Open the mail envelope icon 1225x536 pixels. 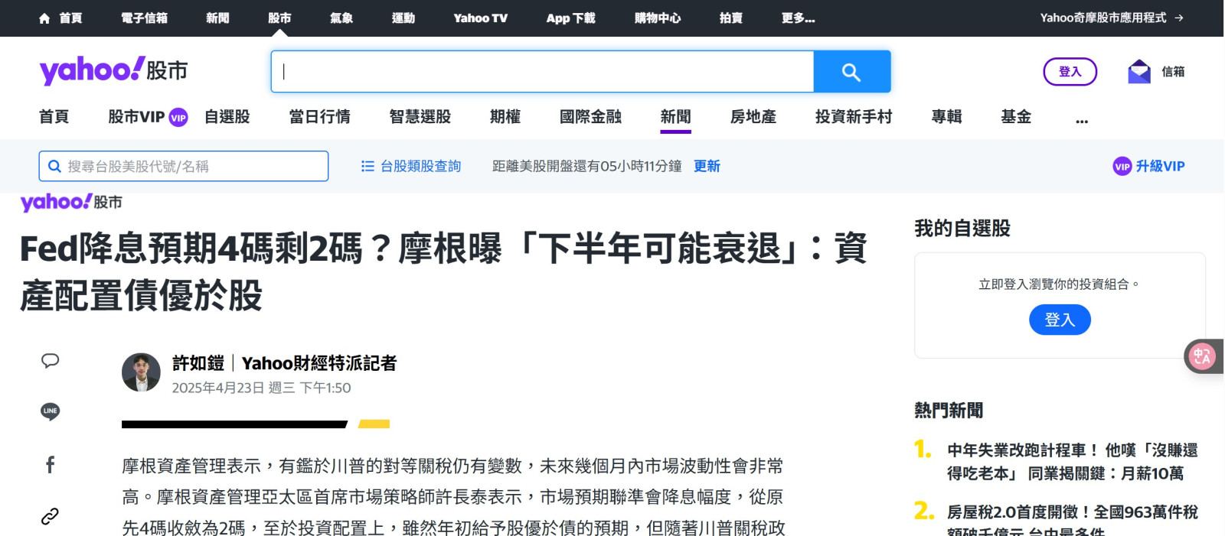[x=1139, y=72]
